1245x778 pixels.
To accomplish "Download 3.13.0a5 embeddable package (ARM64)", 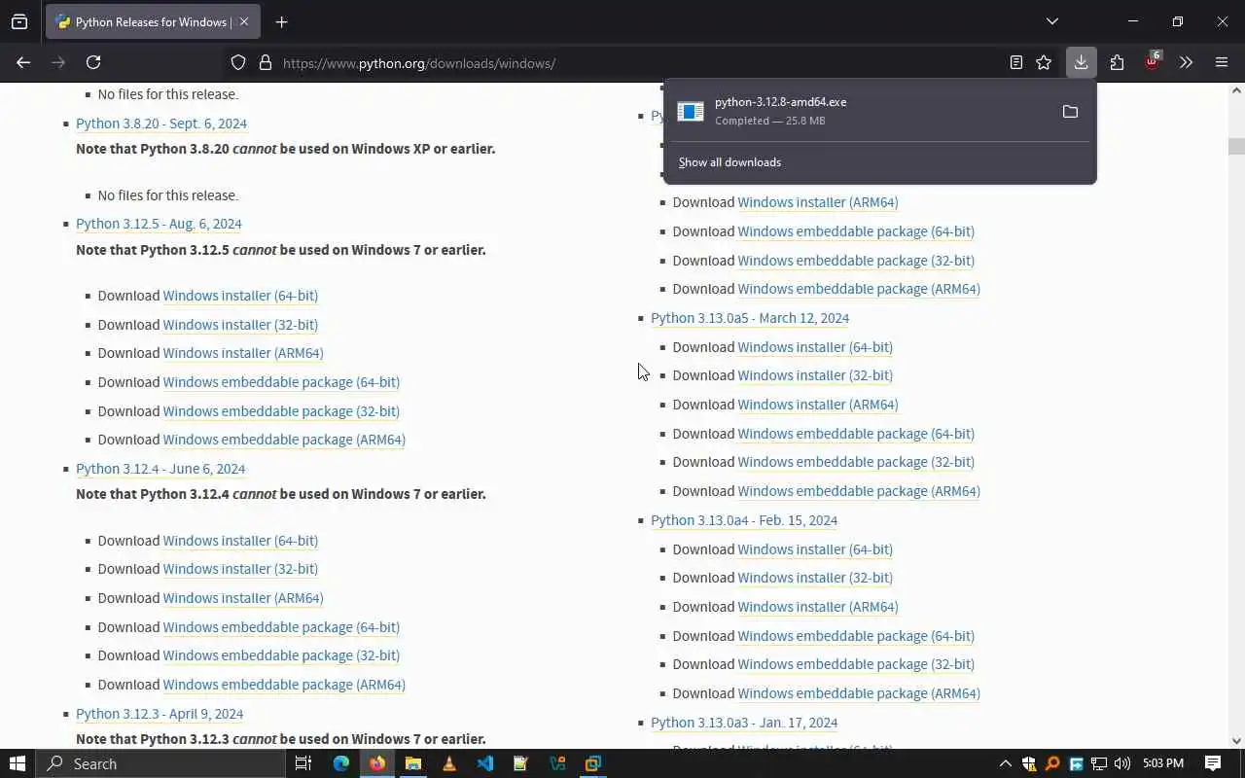I will point(859,491).
